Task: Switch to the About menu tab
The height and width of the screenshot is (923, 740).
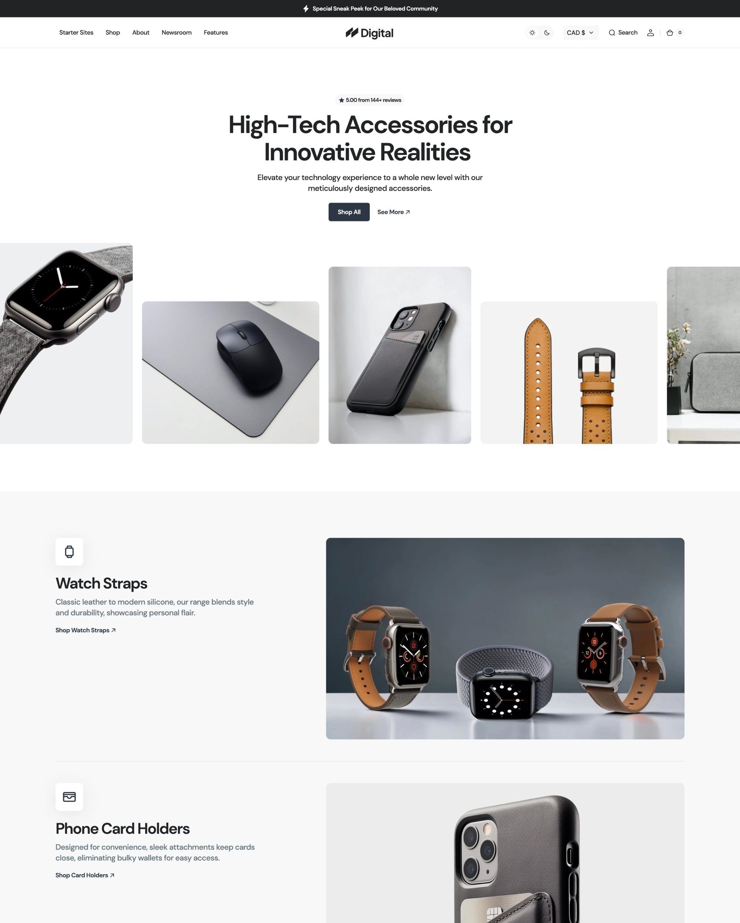Action: point(141,32)
